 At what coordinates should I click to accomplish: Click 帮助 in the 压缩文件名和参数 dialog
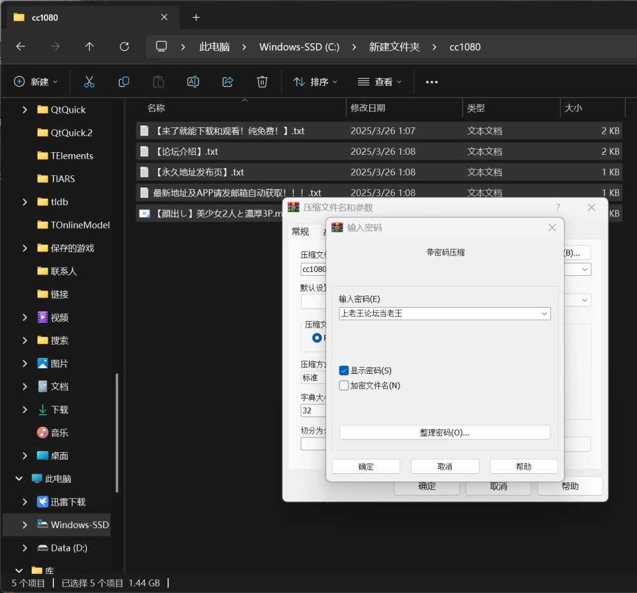click(x=570, y=487)
